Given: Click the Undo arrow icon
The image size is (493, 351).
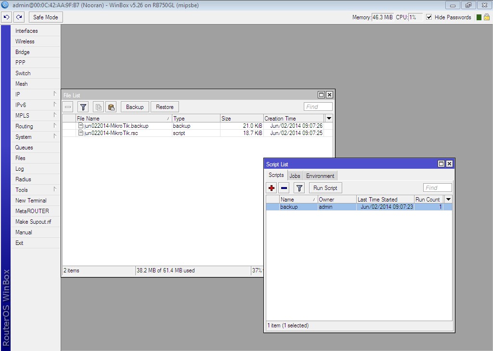Looking at the screenshot, I should pyautogui.click(x=6, y=17).
